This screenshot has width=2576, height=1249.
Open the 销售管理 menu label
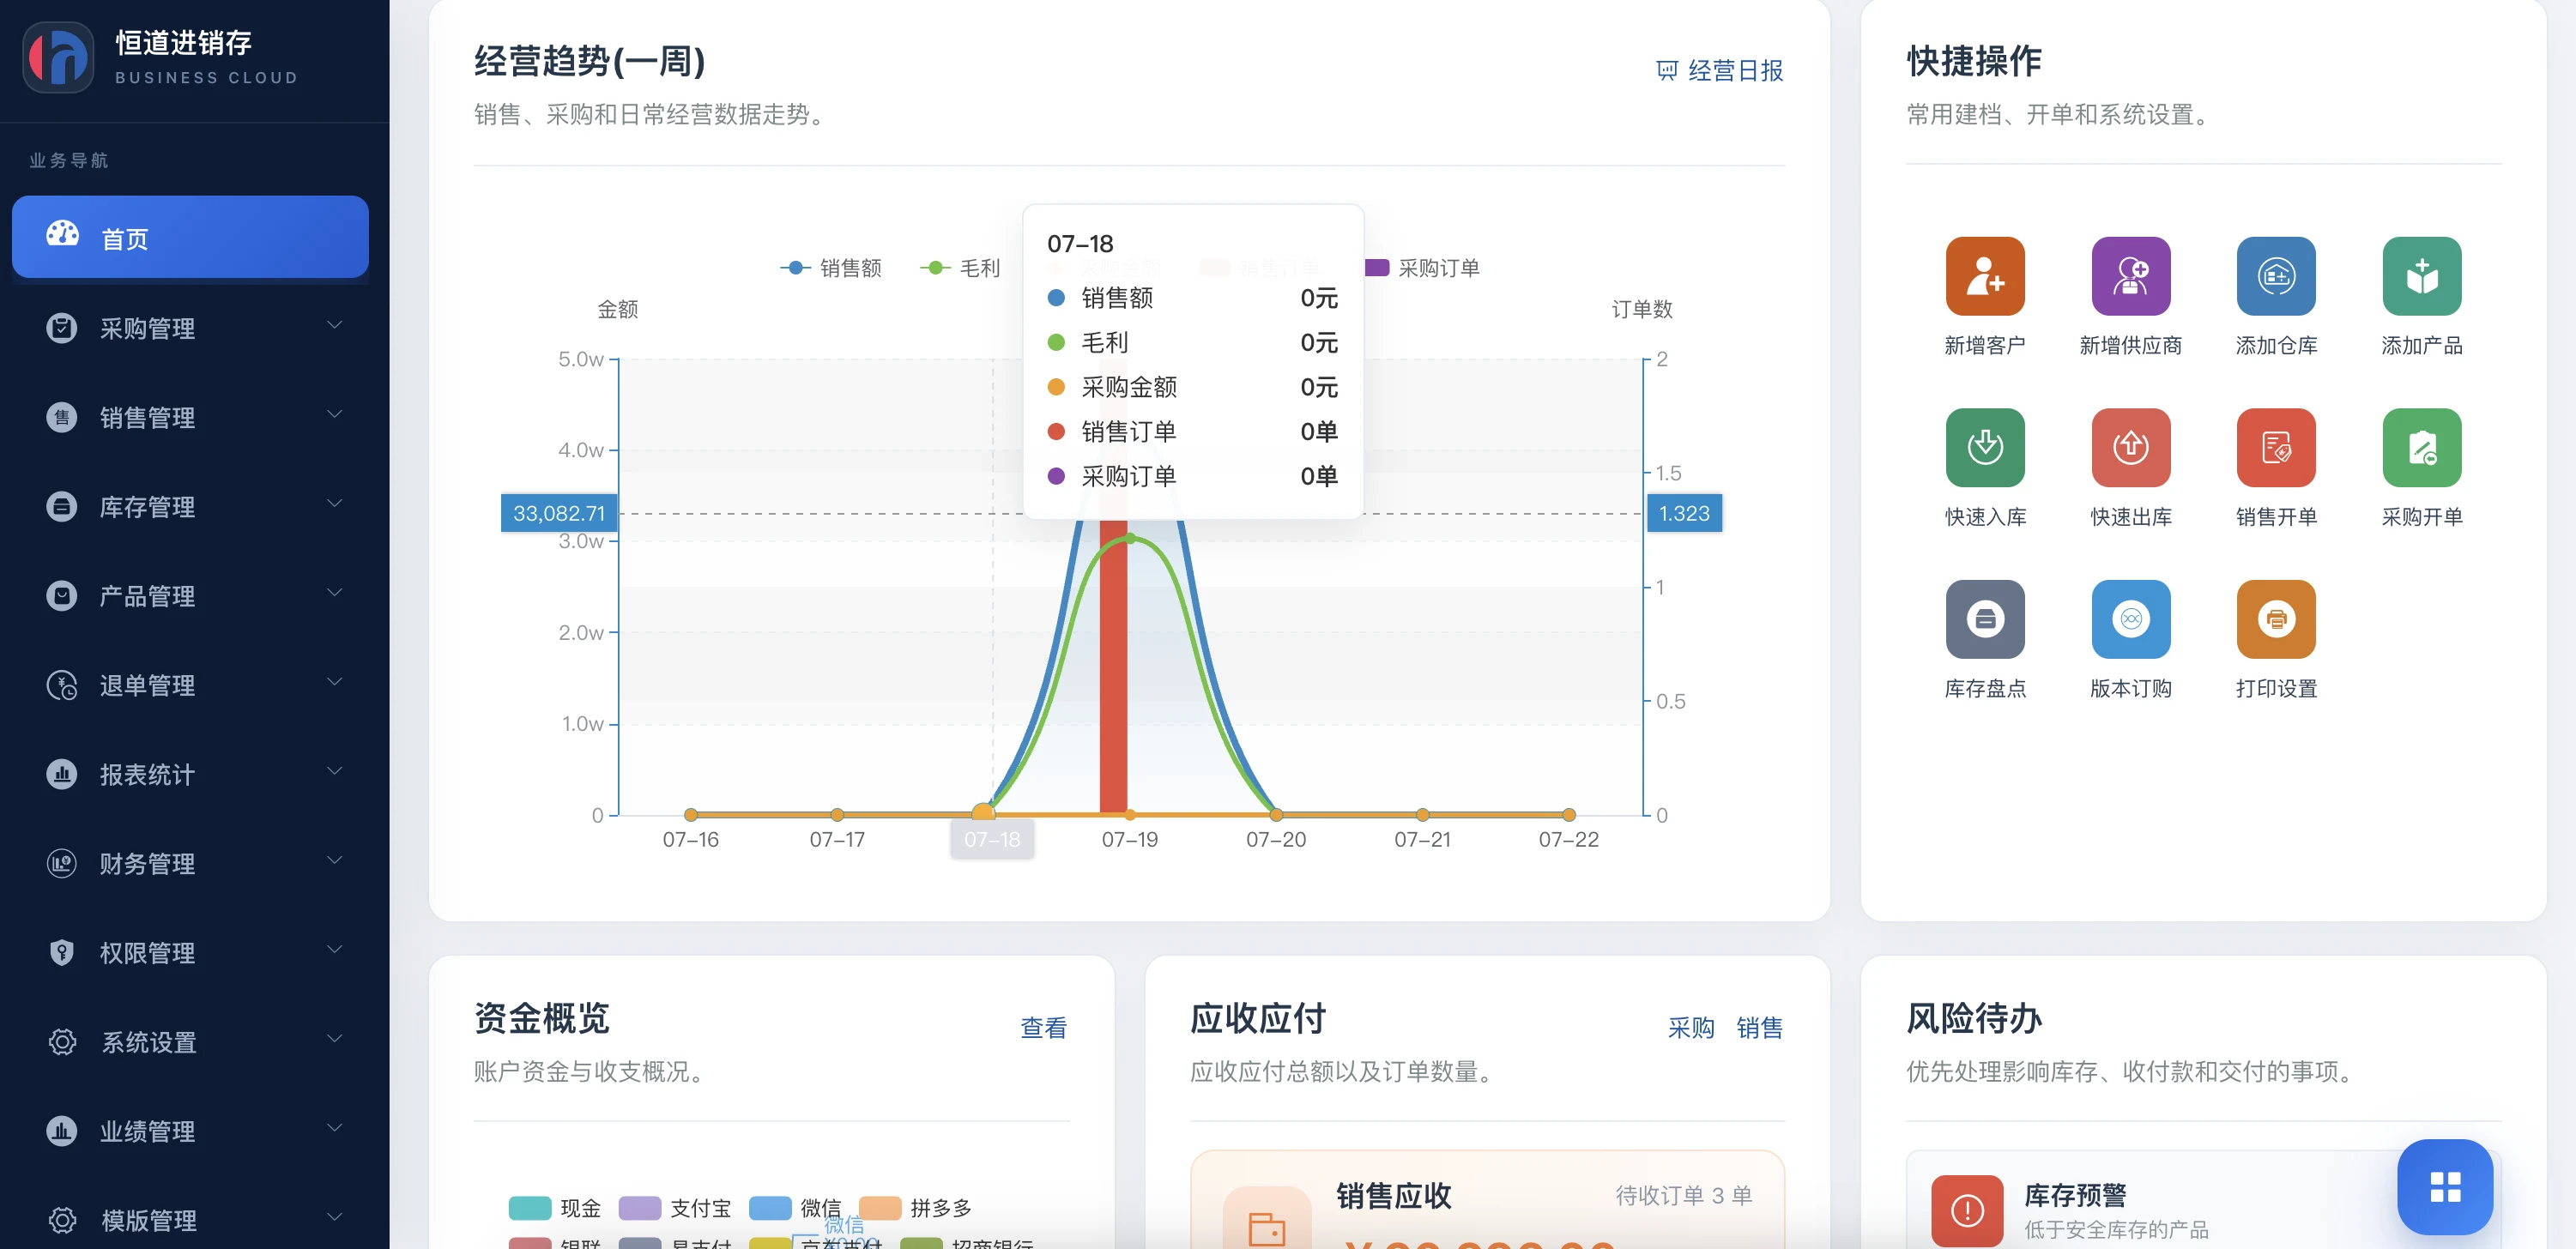tap(147, 417)
